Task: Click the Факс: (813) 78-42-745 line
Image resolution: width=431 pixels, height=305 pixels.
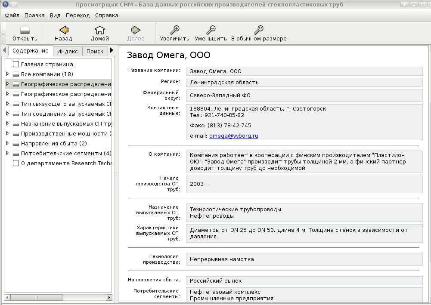Action: click(220, 126)
